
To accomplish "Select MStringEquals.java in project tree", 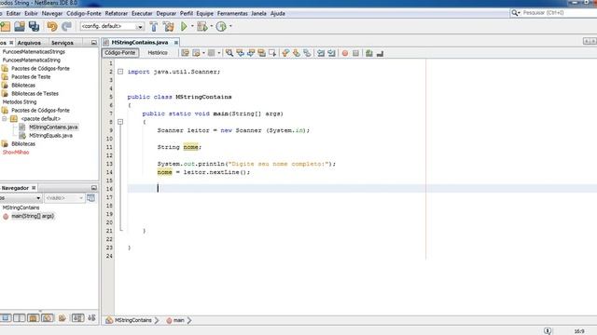I will [x=50, y=136].
